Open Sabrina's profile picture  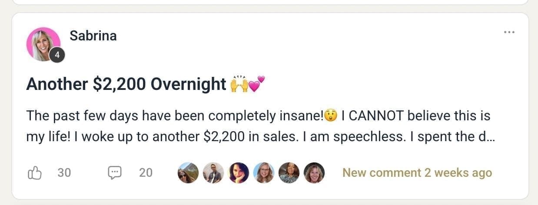tap(43, 43)
